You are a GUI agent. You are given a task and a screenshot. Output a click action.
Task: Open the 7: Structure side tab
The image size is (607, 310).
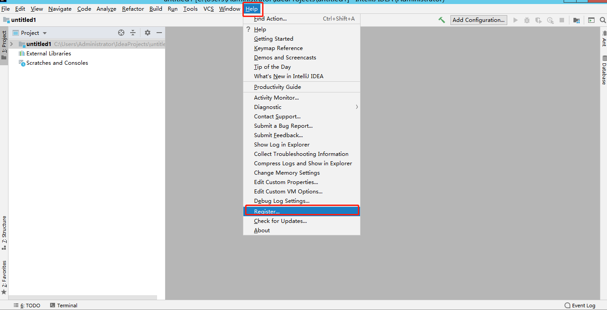(4, 233)
